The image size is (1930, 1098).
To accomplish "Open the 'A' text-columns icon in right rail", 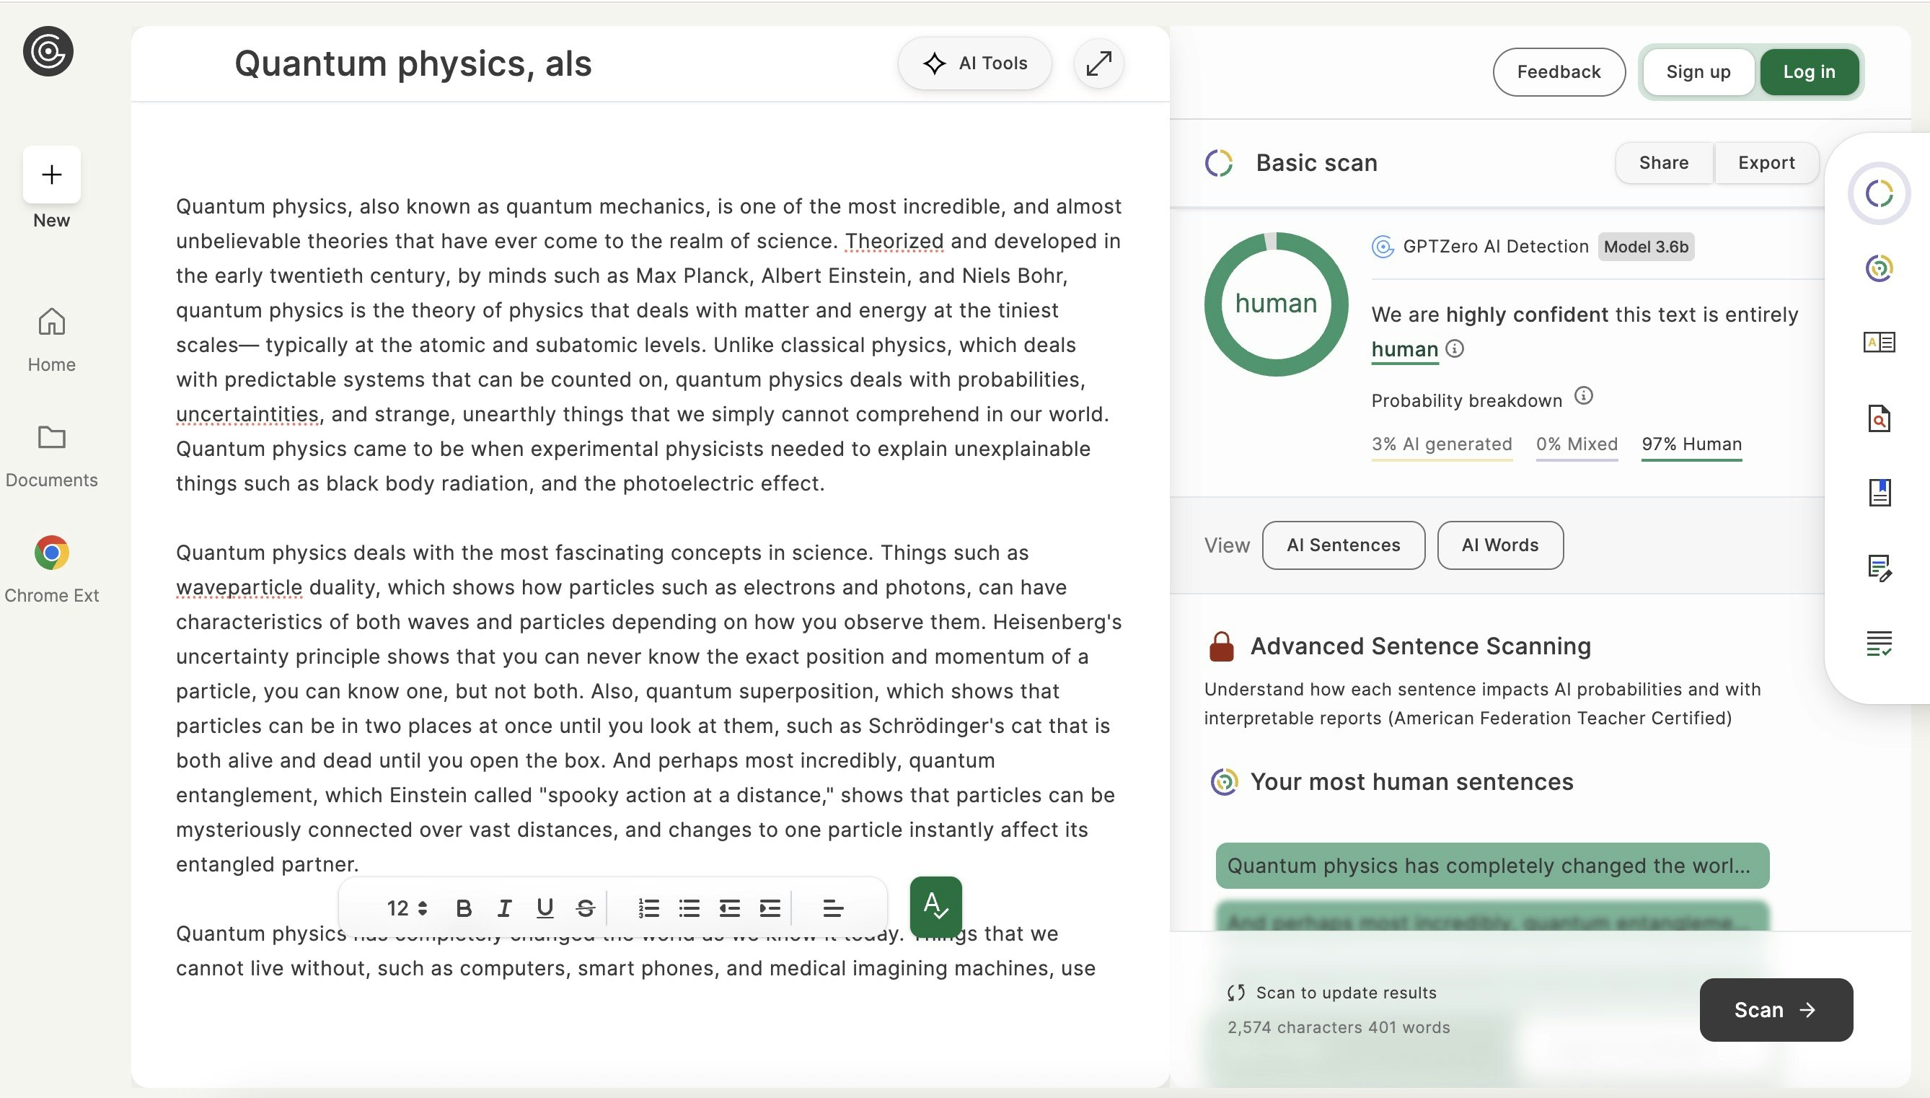I will click(x=1879, y=343).
